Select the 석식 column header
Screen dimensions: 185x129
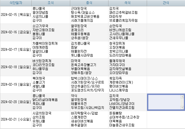(x=127, y=3)
